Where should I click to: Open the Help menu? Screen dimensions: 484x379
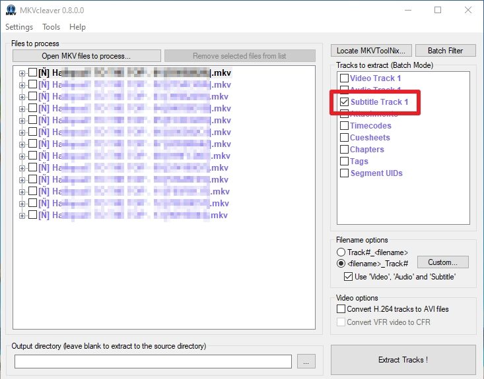(77, 27)
